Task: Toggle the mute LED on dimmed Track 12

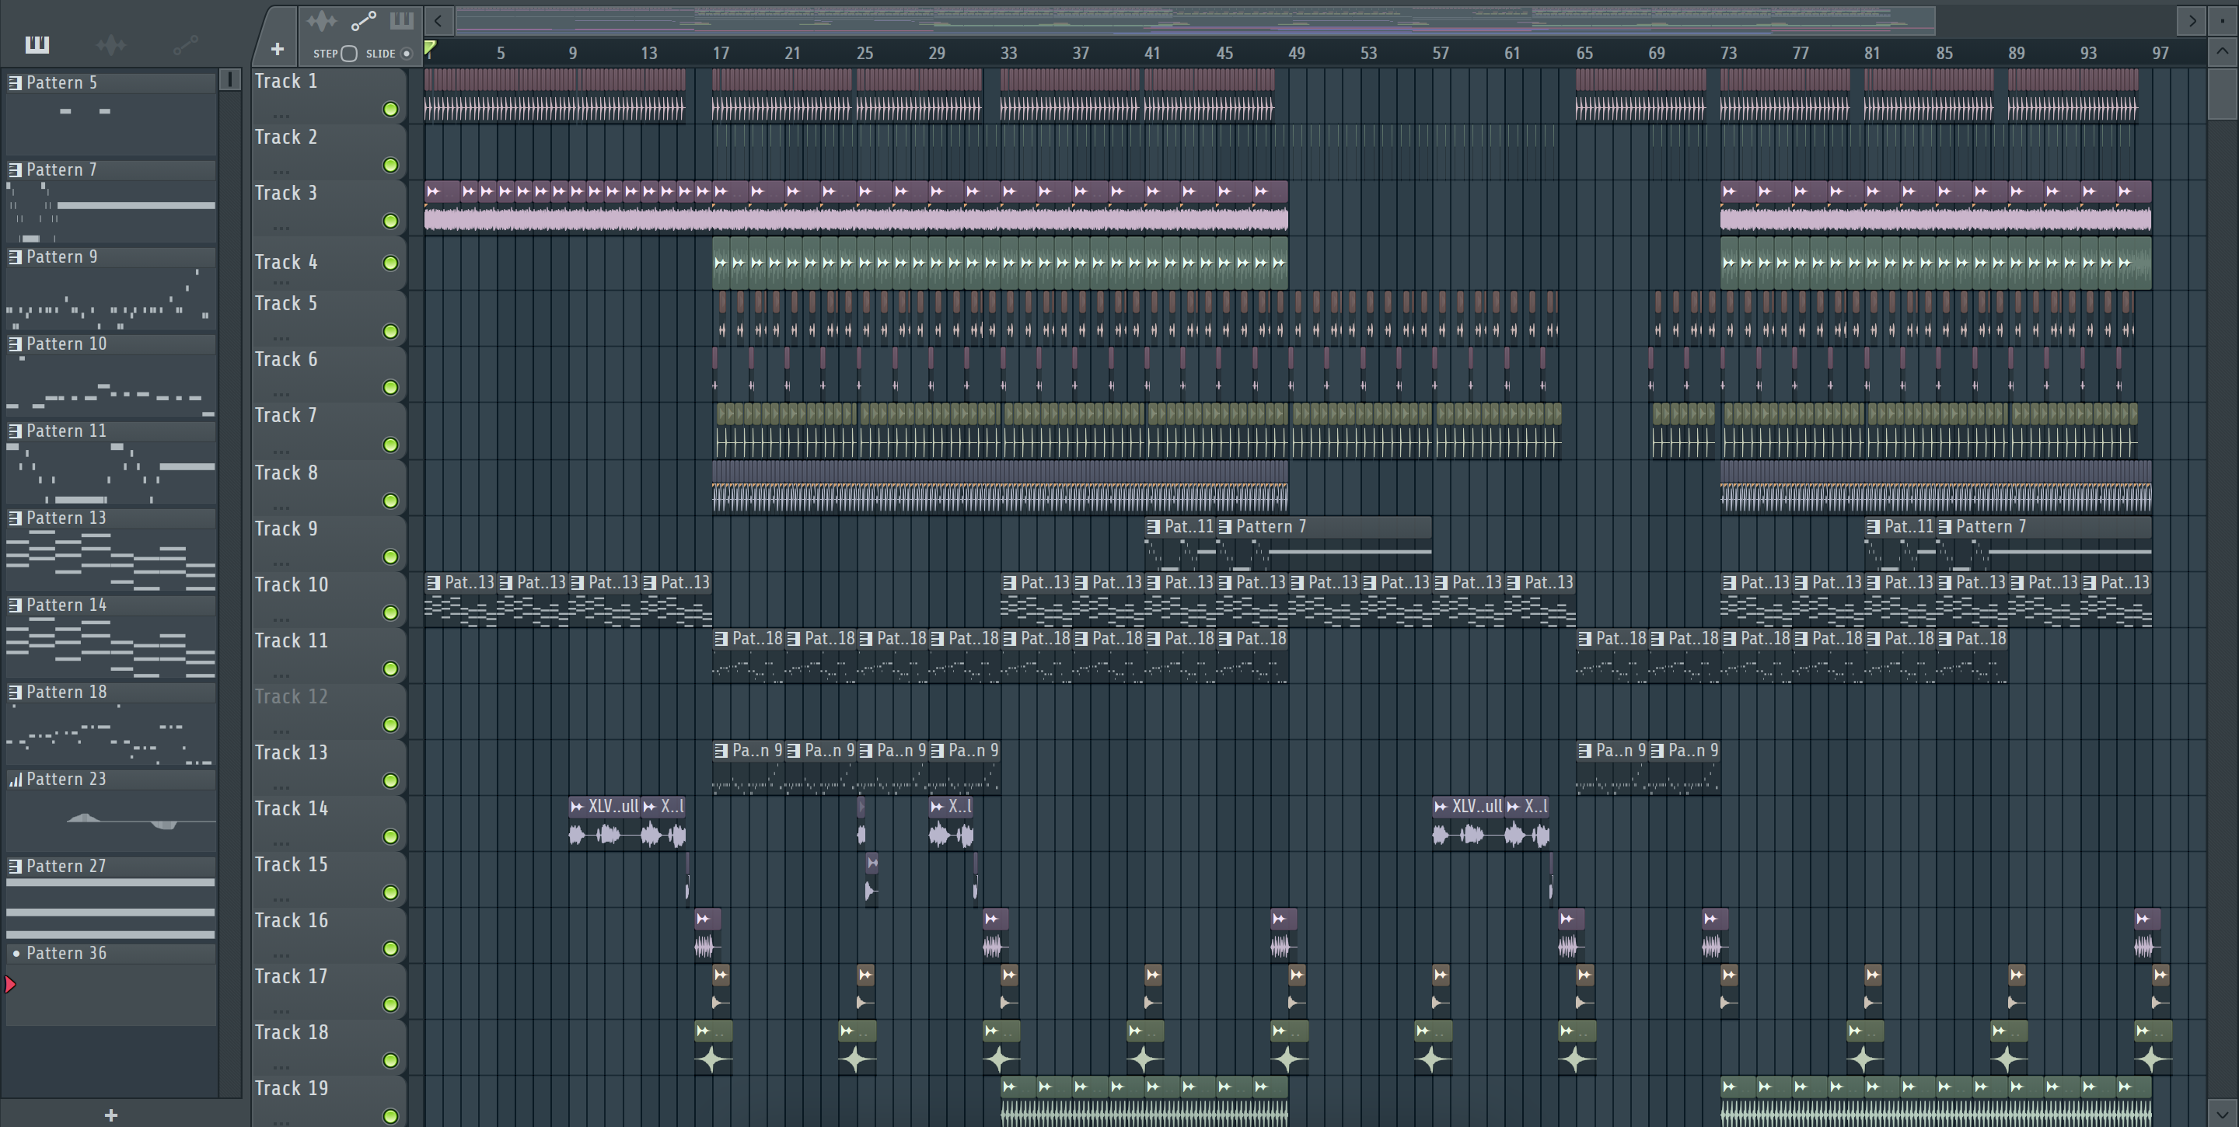Action: (x=390, y=724)
